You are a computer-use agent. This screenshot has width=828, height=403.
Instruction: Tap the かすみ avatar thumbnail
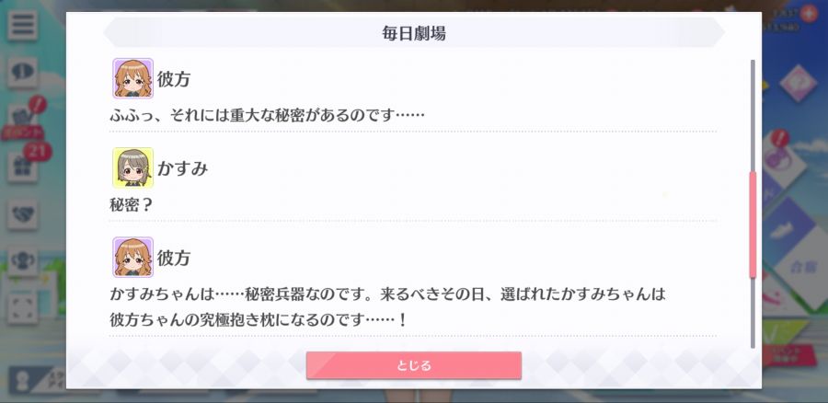[x=133, y=168]
